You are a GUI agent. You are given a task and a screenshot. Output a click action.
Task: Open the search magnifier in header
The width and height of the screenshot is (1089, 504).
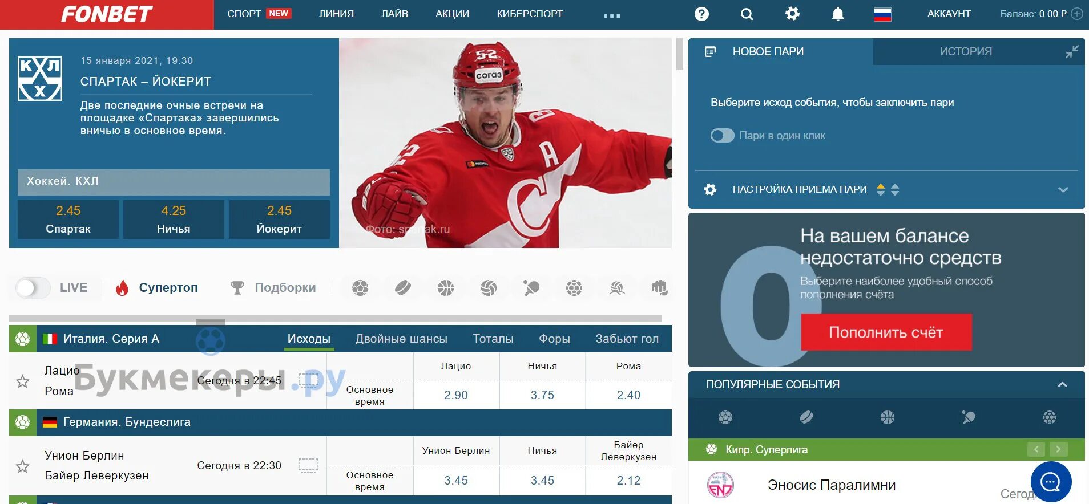[747, 14]
